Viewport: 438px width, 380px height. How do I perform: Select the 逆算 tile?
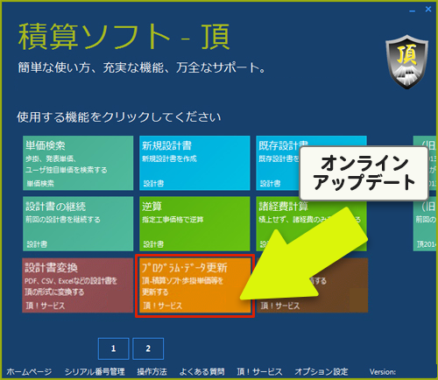click(x=194, y=223)
